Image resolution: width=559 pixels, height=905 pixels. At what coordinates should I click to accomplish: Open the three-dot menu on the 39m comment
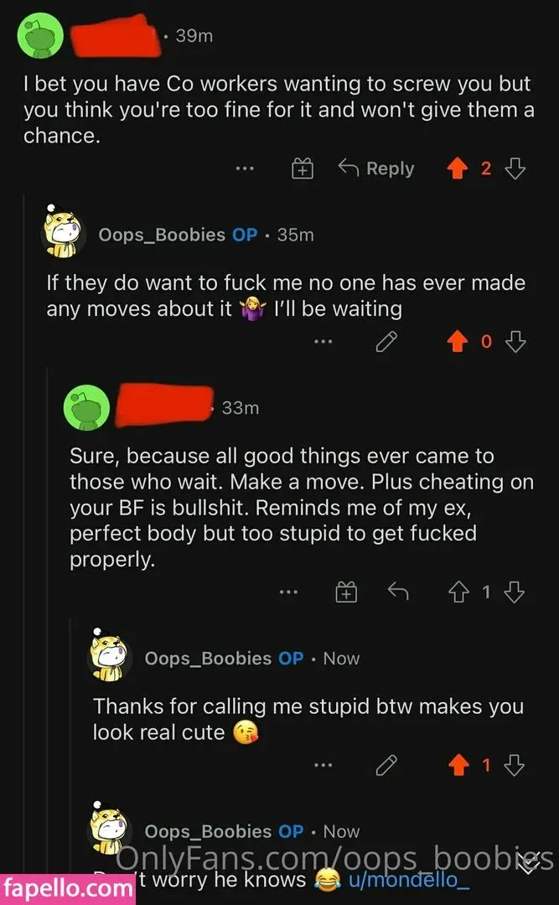244,169
